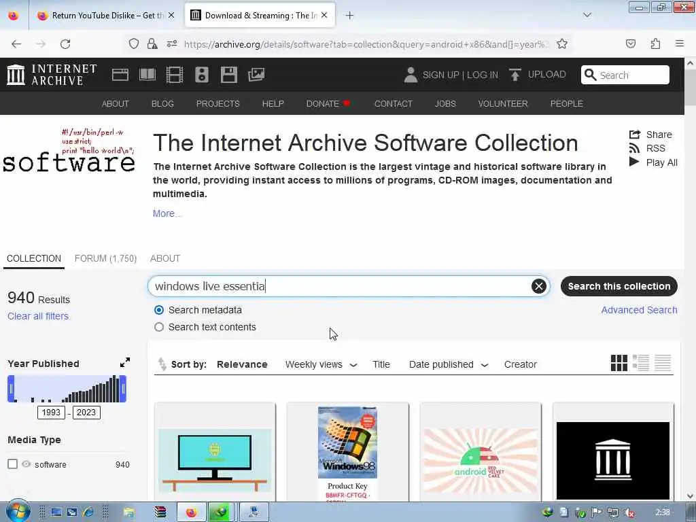Open the DONATE menu item
Viewport: 696px width, 522px height.
pyautogui.click(x=328, y=103)
